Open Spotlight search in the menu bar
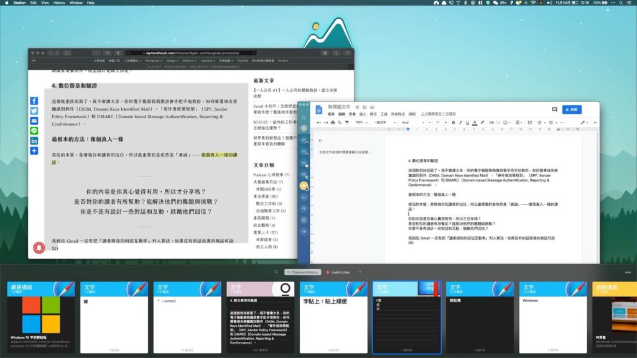The height and width of the screenshot is (358, 637). [621, 3]
